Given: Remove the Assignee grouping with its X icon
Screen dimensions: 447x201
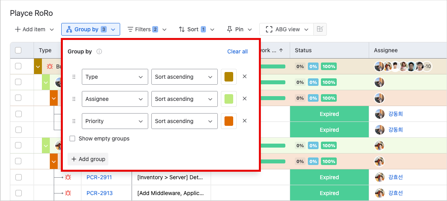Looking at the screenshot, I should click(x=245, y=99).
